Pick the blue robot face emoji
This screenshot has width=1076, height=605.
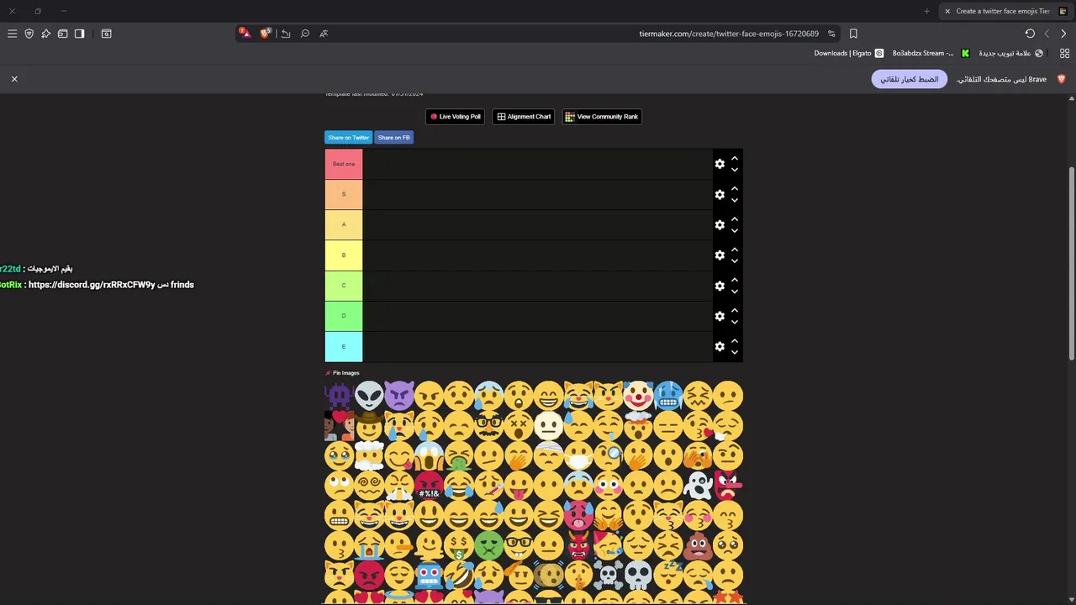pos(429,576)
